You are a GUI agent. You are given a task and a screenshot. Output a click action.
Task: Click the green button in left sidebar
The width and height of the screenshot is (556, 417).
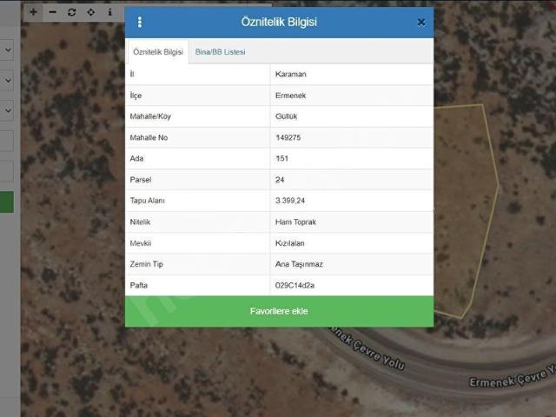tap(7, 202)
